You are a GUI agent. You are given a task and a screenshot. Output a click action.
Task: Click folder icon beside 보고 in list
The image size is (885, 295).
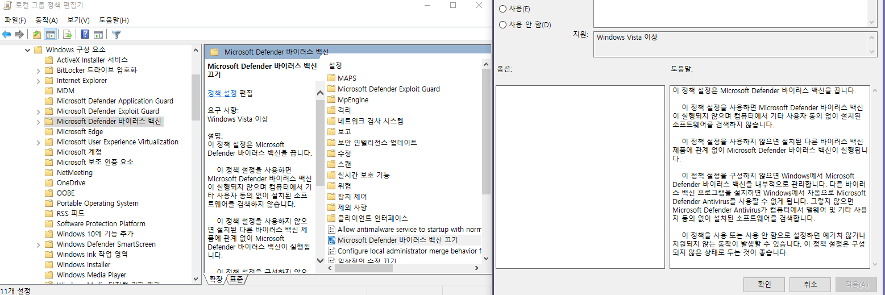332,132
